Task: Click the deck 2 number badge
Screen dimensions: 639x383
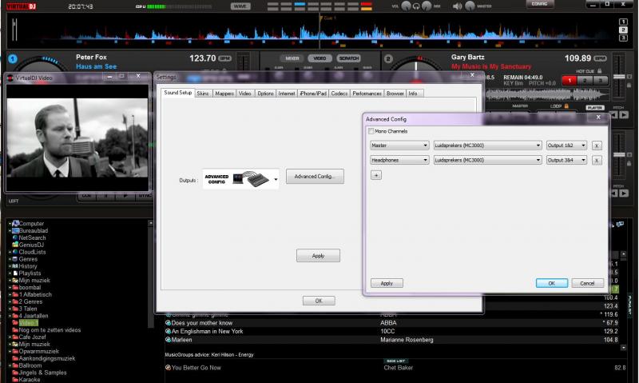Action: (x=388, y=58)
